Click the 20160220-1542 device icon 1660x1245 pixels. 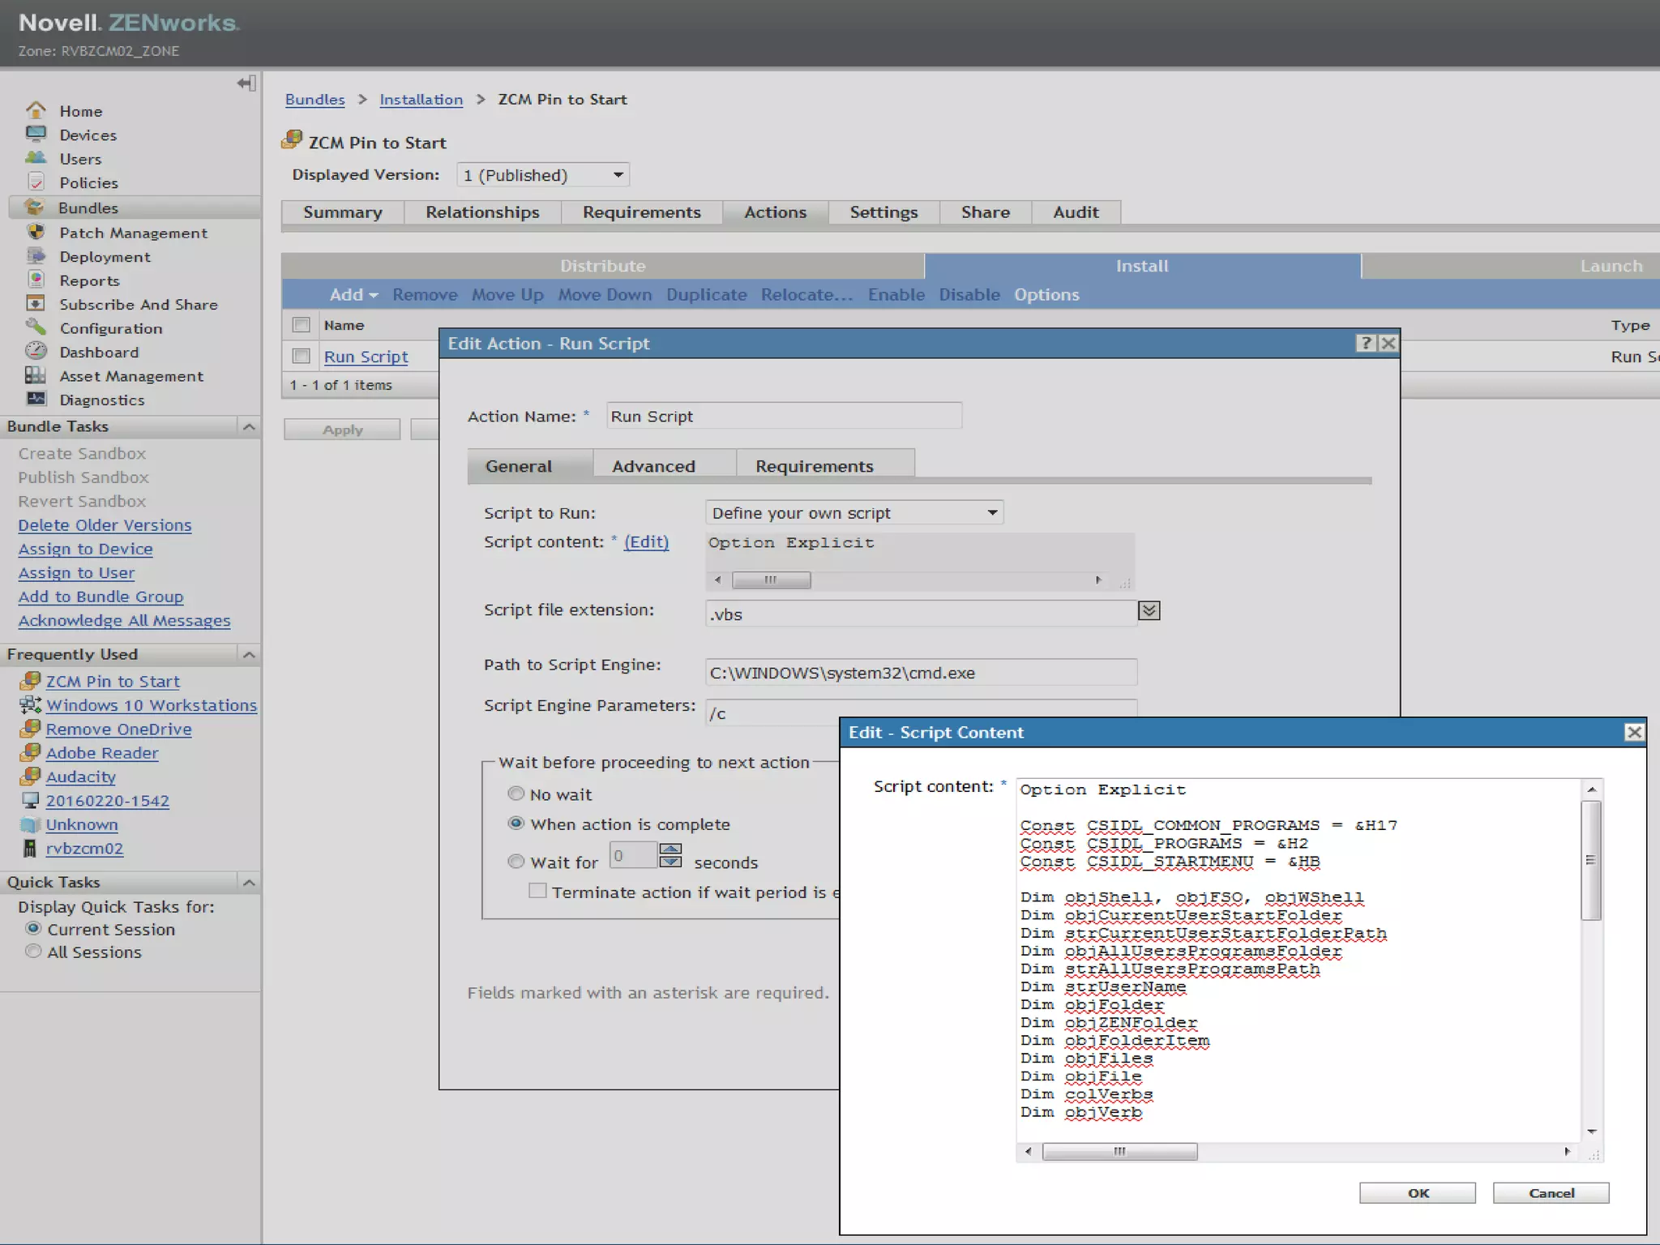(30, 800)
